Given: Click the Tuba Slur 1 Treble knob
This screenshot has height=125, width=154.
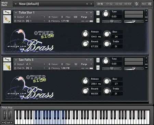Looking at the screenshot, I should click(107, 44).
